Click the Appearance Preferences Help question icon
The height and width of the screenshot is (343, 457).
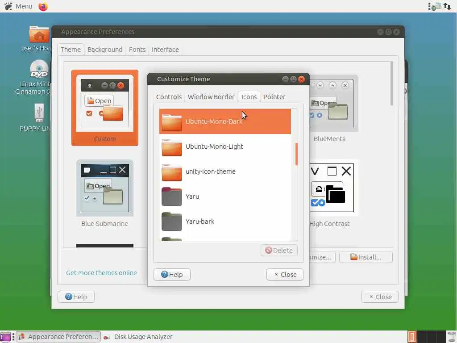(x=69, y=297)
